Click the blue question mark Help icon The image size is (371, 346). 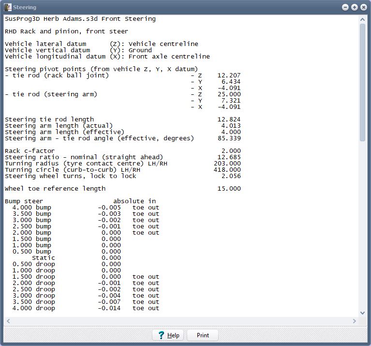[161, 335]
